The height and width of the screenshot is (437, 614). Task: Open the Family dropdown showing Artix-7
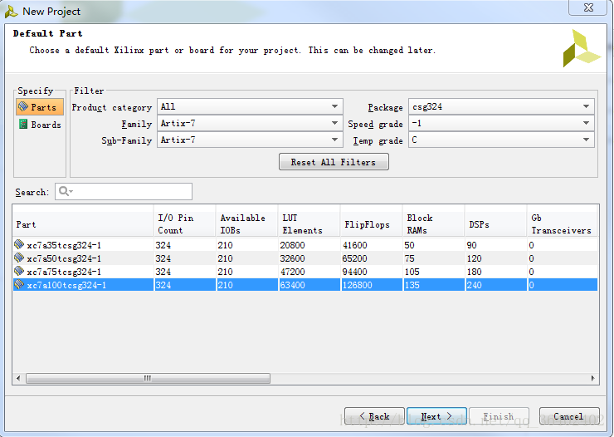(x=250, y=123)
